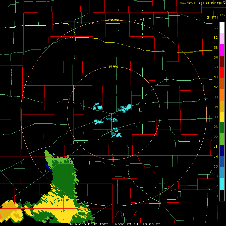
Task: Click the legend value "50"
Action: [x=216, y=67]
